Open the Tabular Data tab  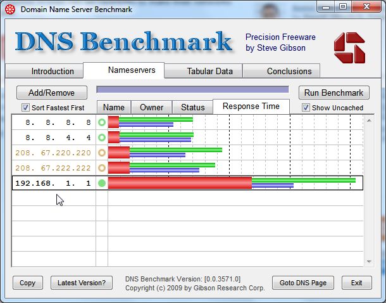coord(203,71)
